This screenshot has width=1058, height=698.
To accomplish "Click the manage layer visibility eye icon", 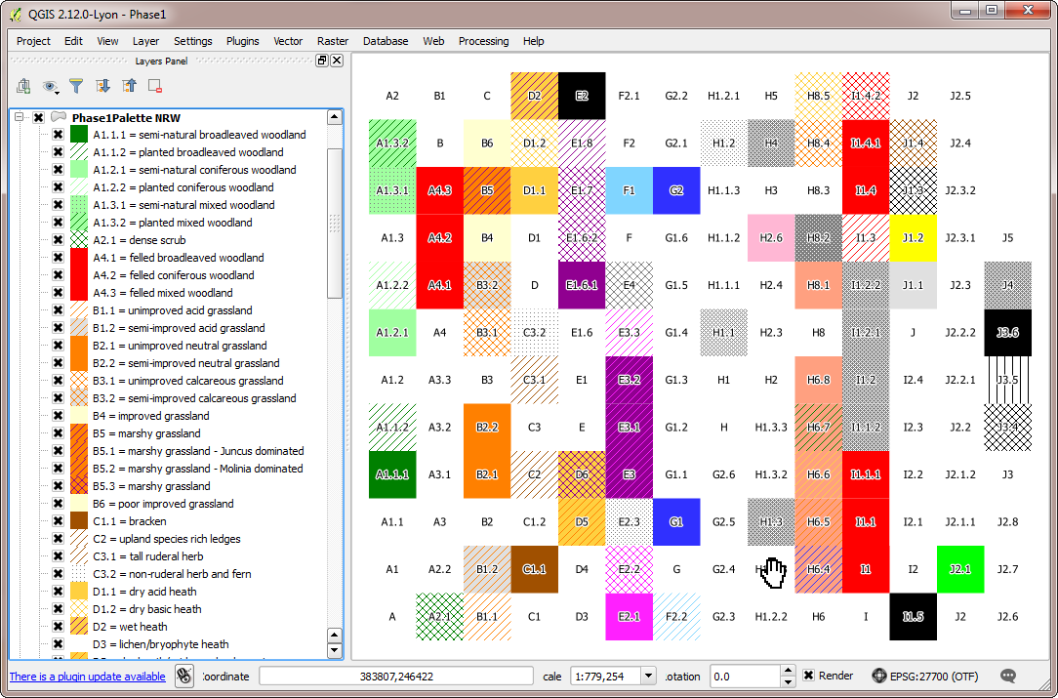I will click(50, 86).
